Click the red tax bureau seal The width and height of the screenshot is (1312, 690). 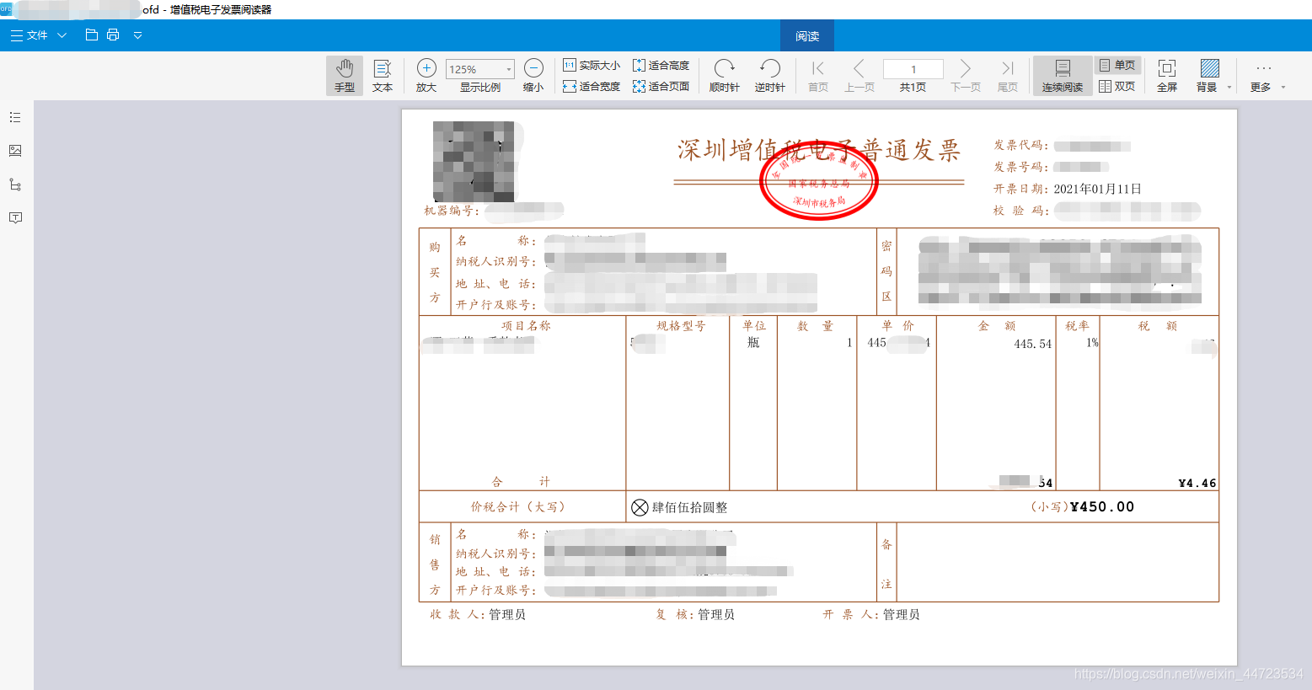point(819,181)
